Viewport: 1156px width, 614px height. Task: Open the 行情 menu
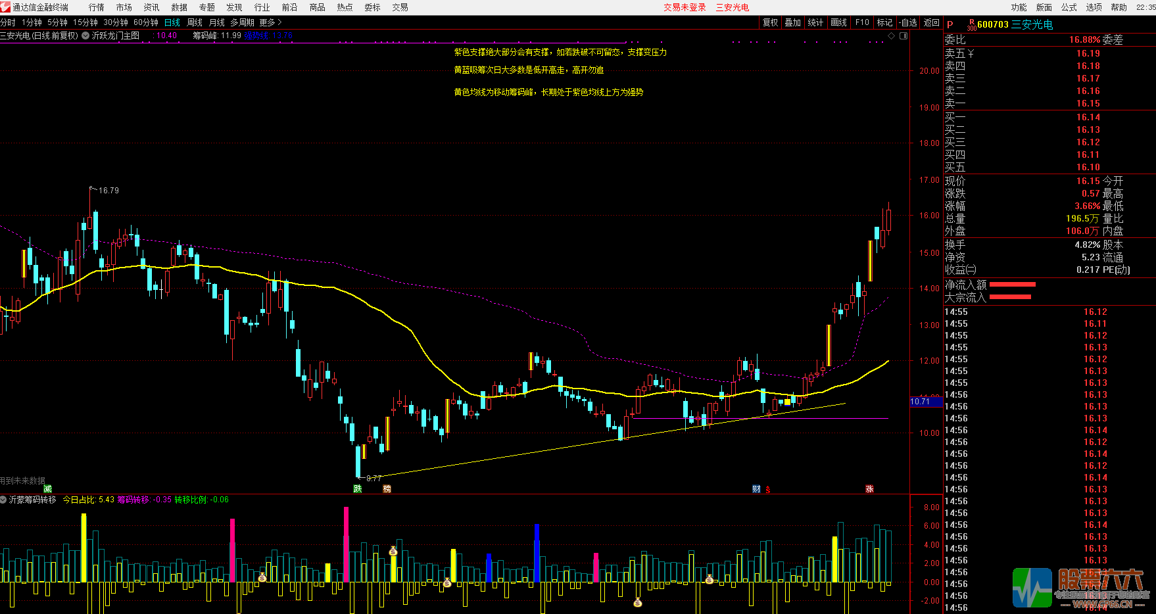pos(97,7)
